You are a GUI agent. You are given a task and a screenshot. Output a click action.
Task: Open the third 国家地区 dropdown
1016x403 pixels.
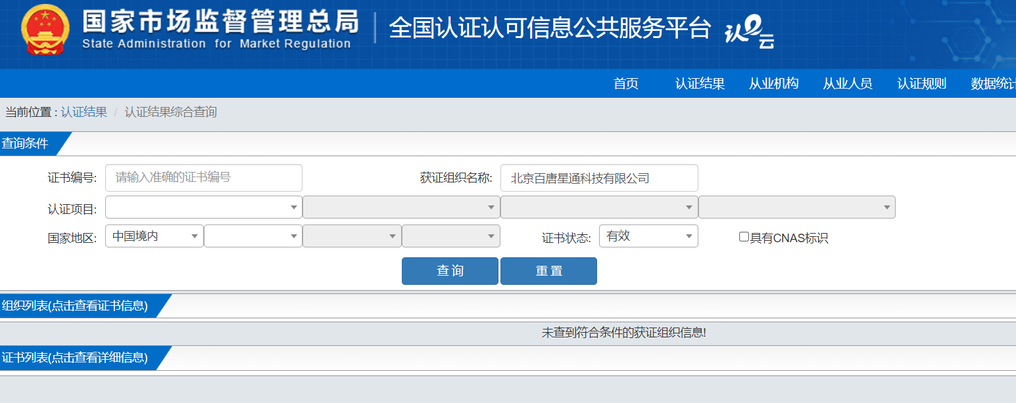352,236
